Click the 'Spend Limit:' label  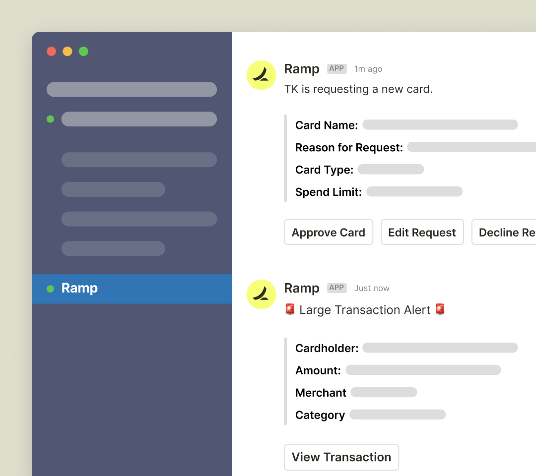329,192
